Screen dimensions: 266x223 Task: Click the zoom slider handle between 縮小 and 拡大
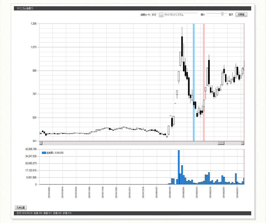tap(222, 14)
